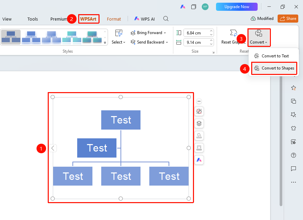This screenshot has height=220, width=303.
Task: Open the shape outline icon in floating toolbar
Action: tap(199, 148)
